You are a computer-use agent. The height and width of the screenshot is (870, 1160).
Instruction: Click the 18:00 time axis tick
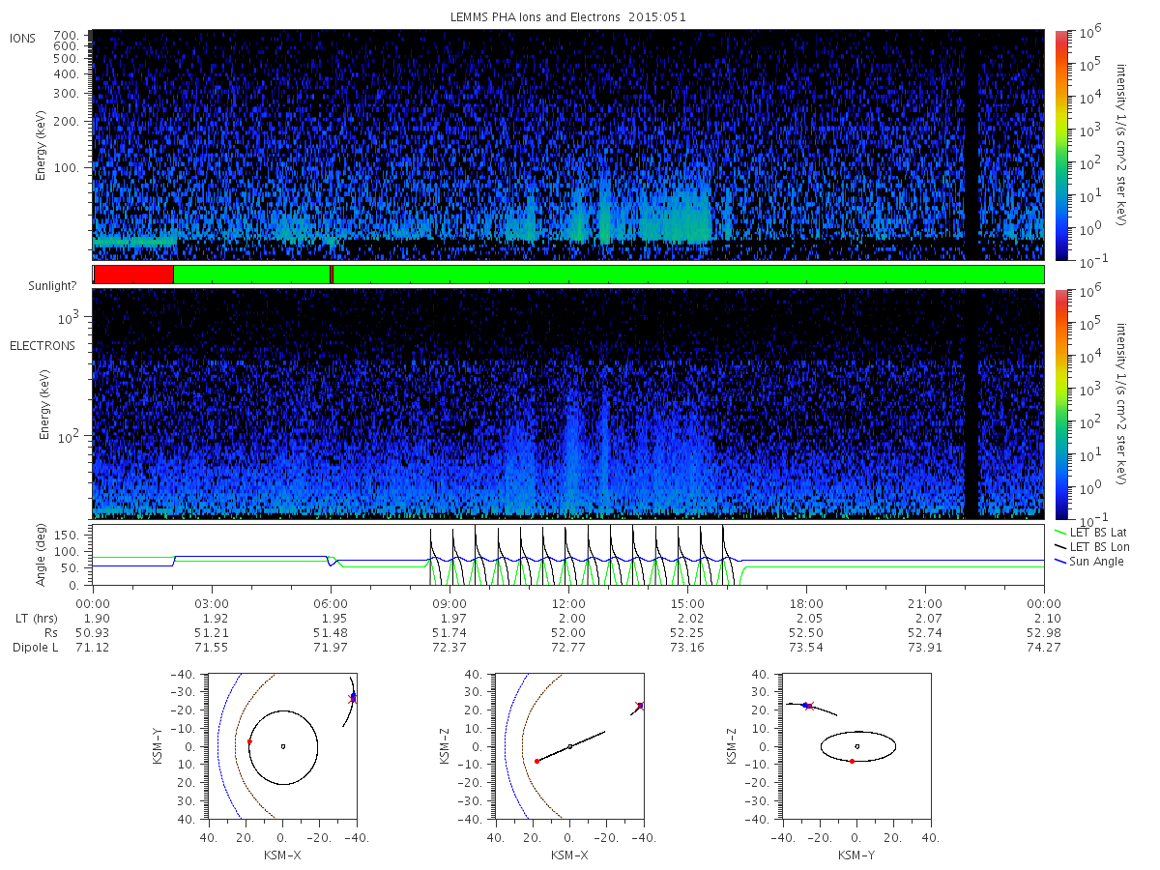pos(806,603)
